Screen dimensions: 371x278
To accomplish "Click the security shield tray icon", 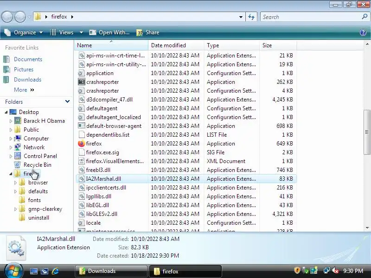I will pos(297,271).
